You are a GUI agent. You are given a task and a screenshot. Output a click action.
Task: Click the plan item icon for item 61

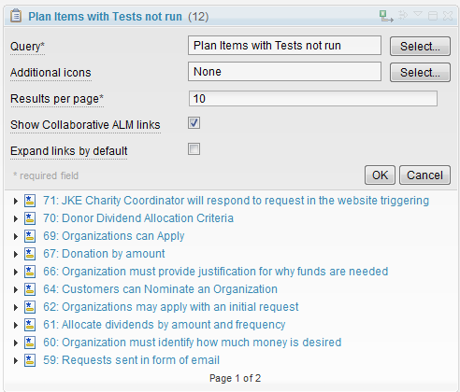pos(30,325)
